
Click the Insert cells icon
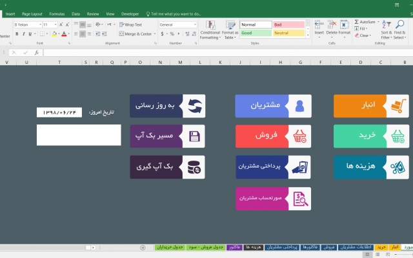[x=319, y=25]
